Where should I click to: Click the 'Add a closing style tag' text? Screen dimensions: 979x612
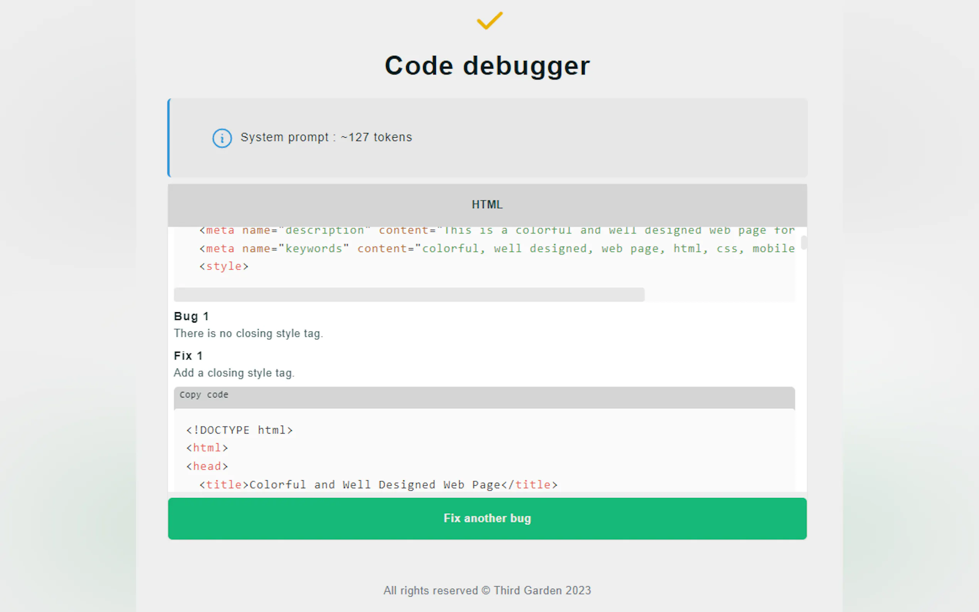point(234,373)
